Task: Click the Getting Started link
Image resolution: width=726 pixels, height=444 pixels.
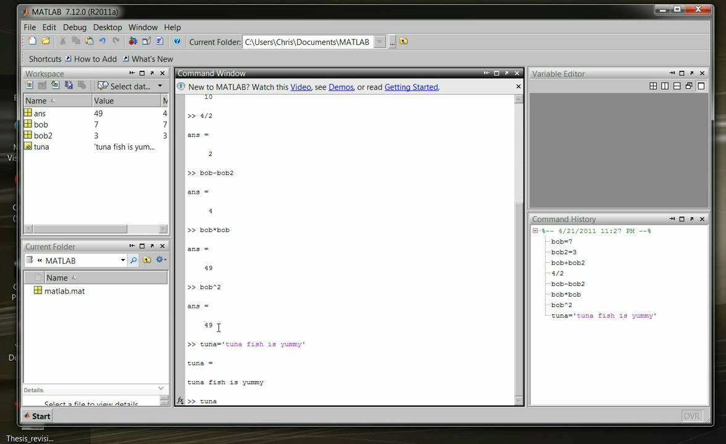Action: pos(411,87)
